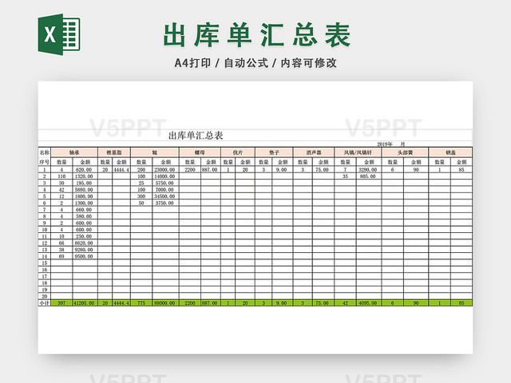The image size is (511, 383).
Task: Select the cell containing 8620.00
Action: 85,243
